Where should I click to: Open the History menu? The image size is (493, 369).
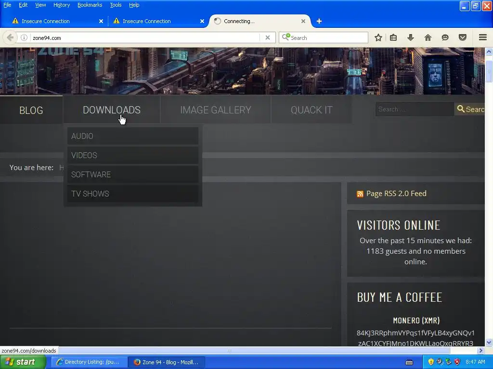[61, 5]
